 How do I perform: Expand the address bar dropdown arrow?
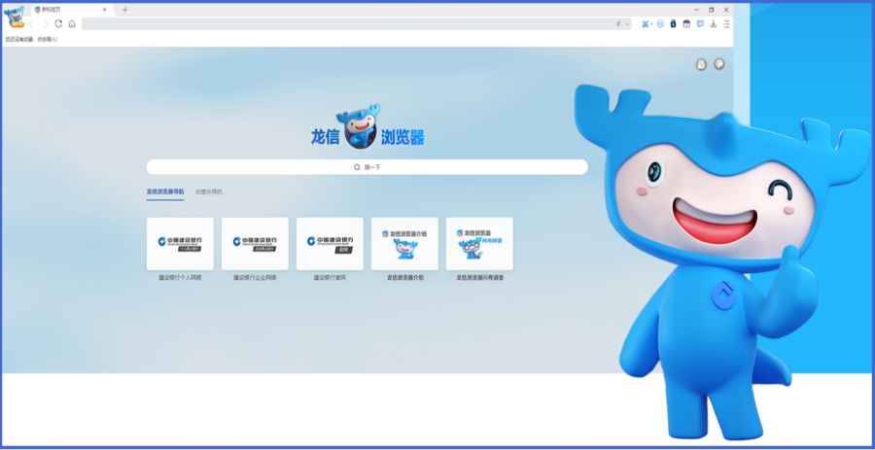627,24
